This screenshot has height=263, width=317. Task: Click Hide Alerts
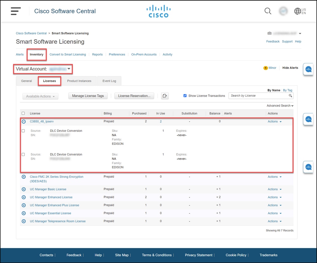(x=290, y=68)
